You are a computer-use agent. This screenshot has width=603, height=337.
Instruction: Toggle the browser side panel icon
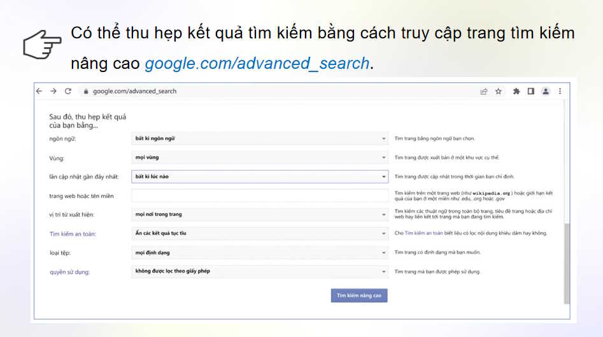click(x=530, y=91)
